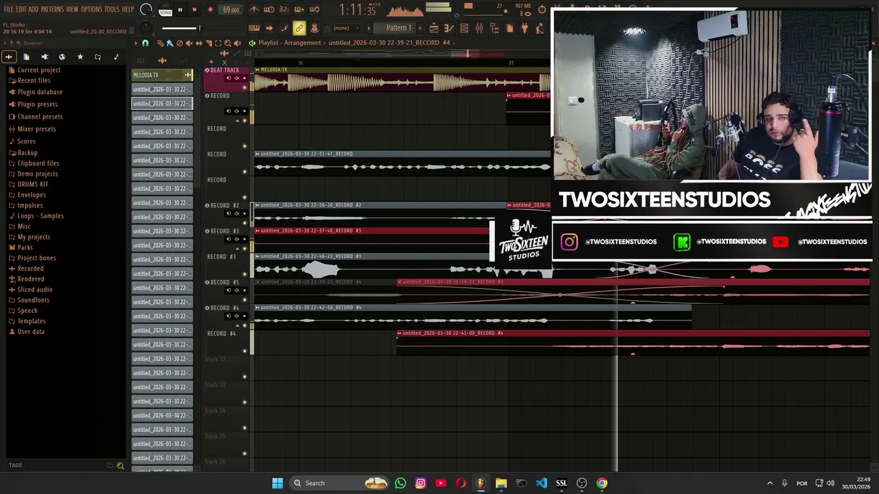Select the Slice tool in playlist toolbar
The width and height of the screenshot is (879, 494).
coord(209,43)
